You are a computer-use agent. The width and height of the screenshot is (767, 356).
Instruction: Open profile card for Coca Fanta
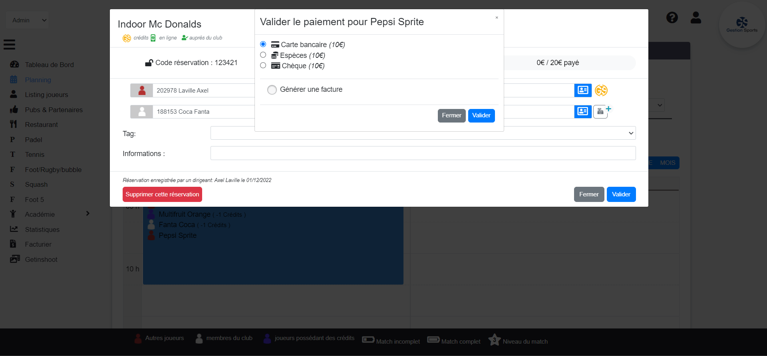coord(583,111)
